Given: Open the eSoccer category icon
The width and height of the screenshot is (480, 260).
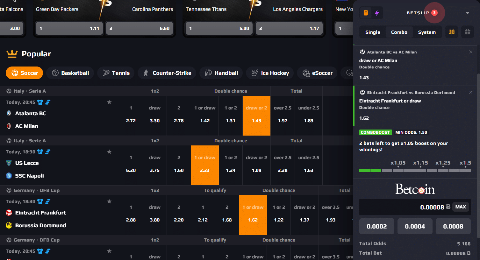Looking at the screenshot, I should pos(306,73).
